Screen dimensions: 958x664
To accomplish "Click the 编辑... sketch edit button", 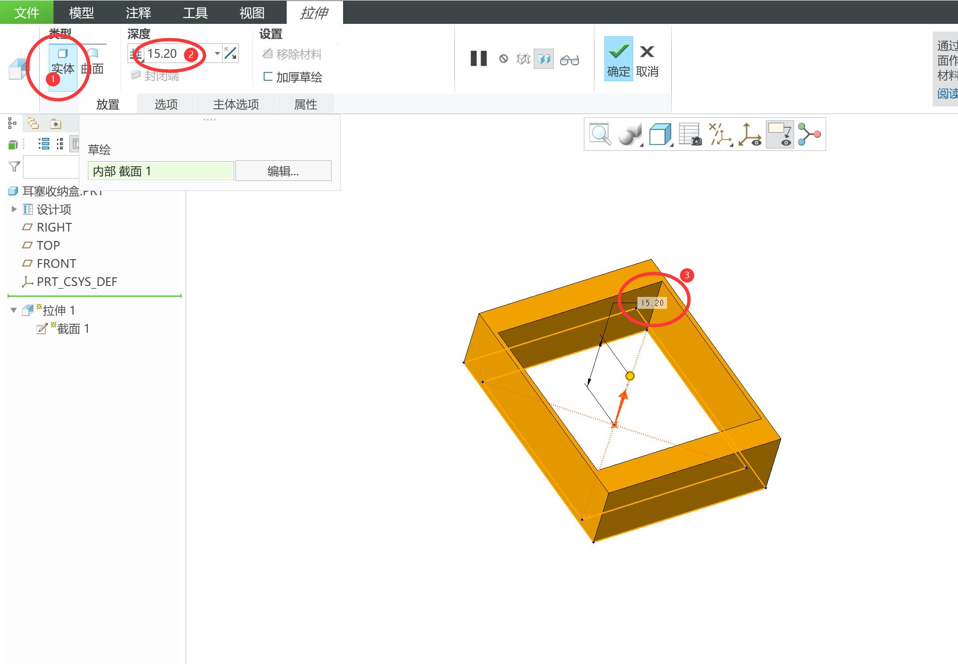I will pos(283,171).
